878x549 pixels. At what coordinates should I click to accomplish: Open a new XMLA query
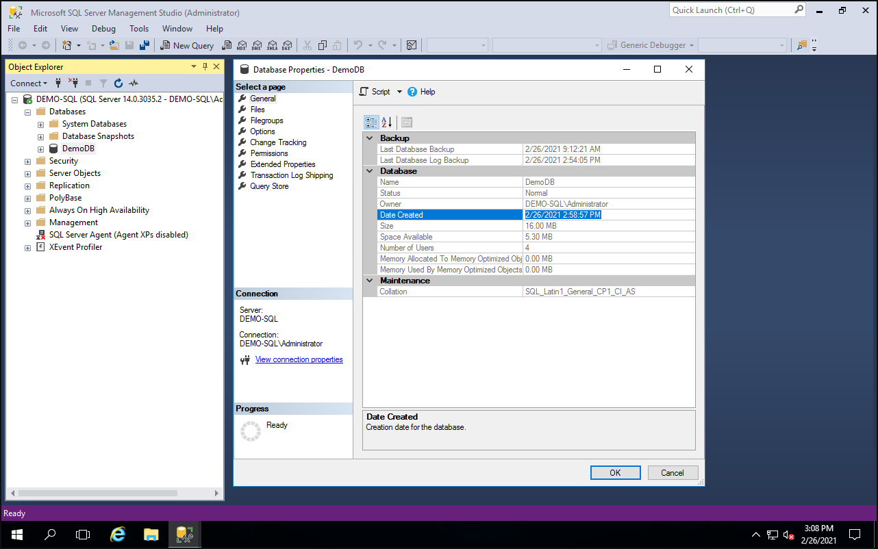pyautogui.click(x=271, y=45)
